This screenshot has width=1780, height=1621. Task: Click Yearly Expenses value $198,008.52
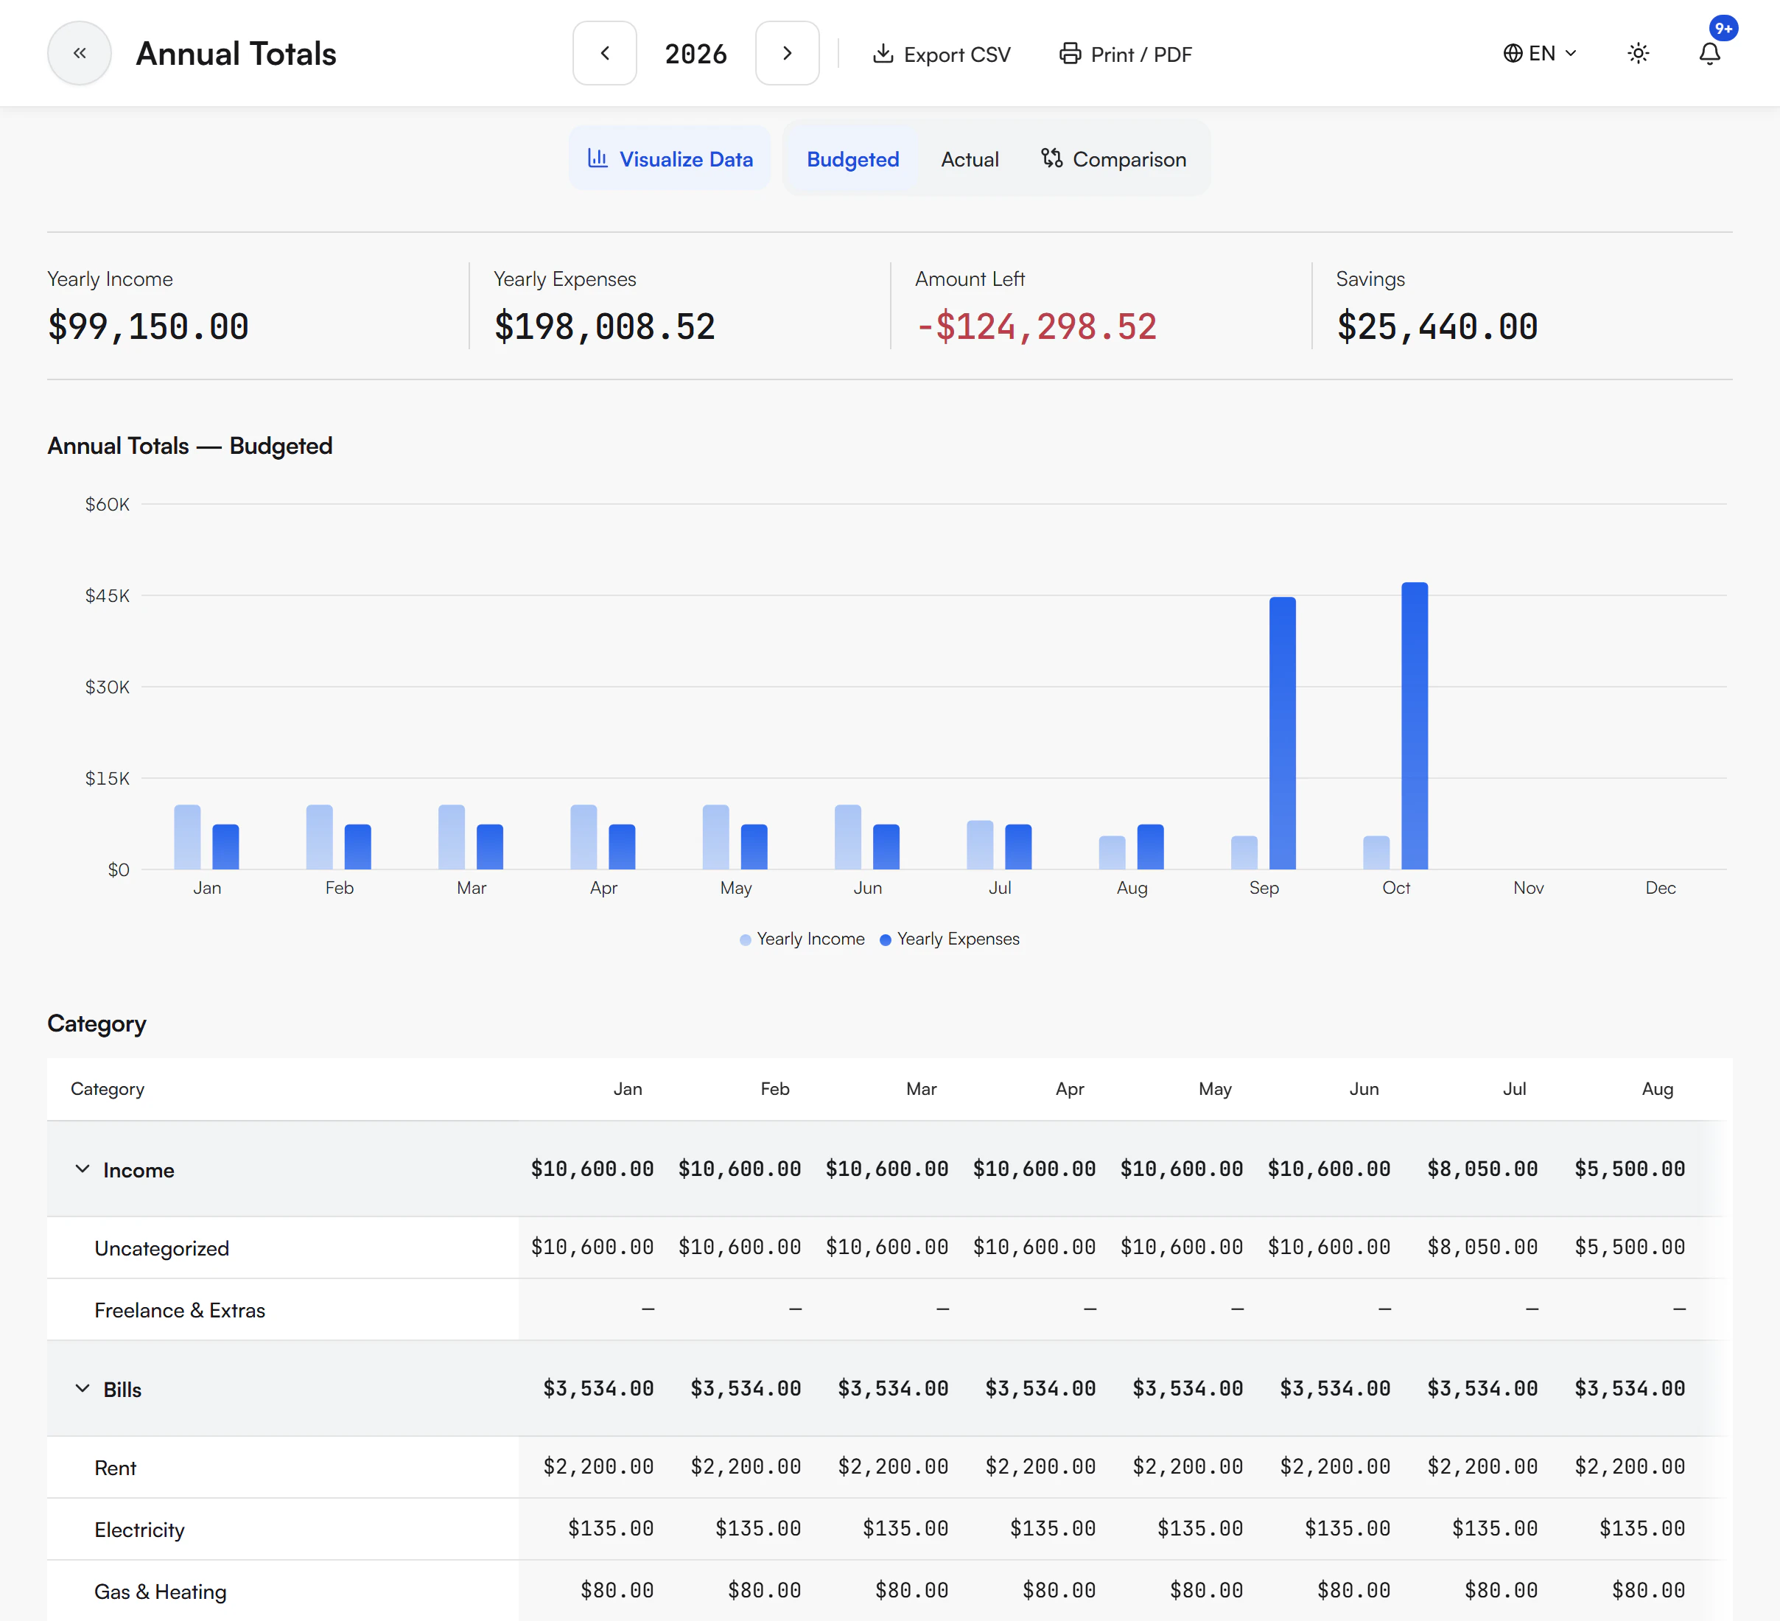point(604,326)
